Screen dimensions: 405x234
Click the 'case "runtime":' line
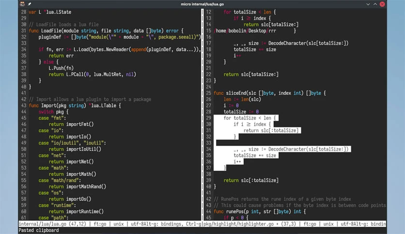pyautogui.click(x=57, y=205)
